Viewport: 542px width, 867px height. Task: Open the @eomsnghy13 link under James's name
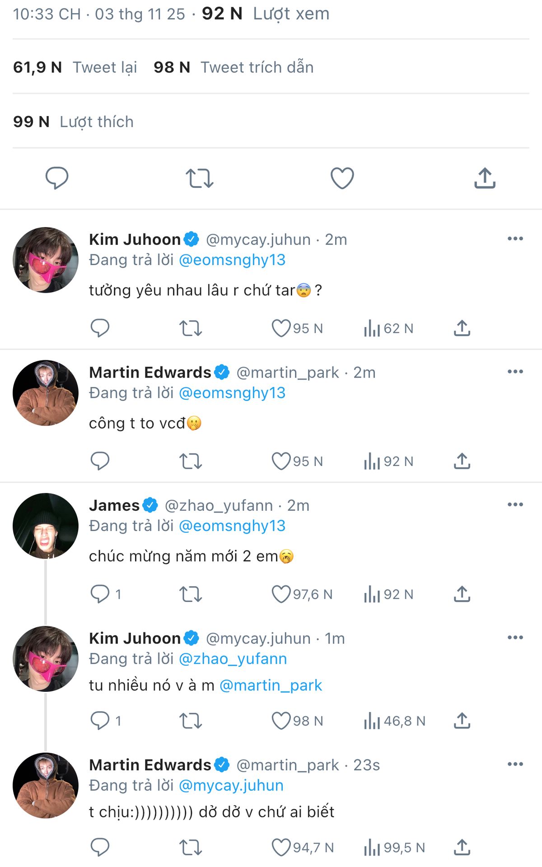pyautogui.click(x=232, y=526)
